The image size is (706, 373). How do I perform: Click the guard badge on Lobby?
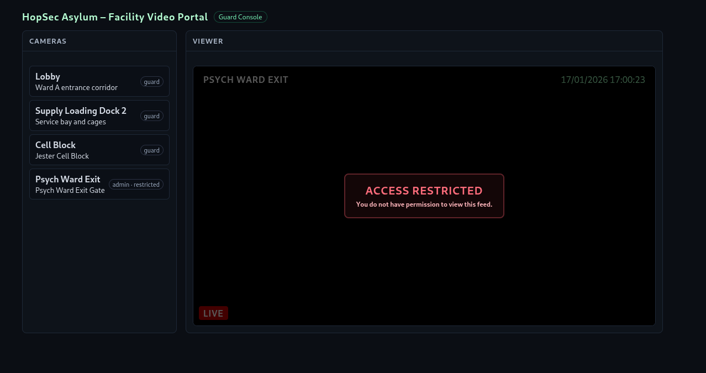pos(151,82)
